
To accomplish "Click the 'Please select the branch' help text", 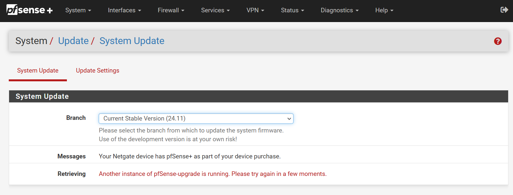I will tap(191, 131).
